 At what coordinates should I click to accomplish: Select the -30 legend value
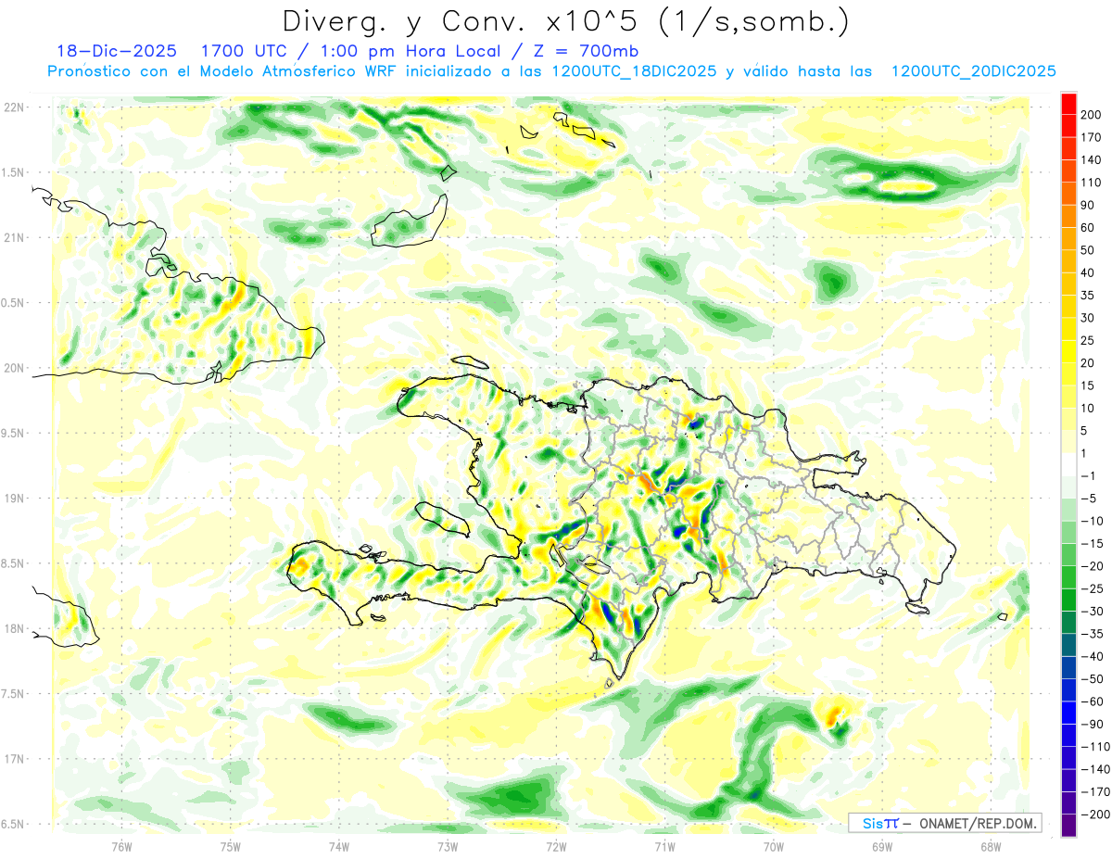(1092, 612)
